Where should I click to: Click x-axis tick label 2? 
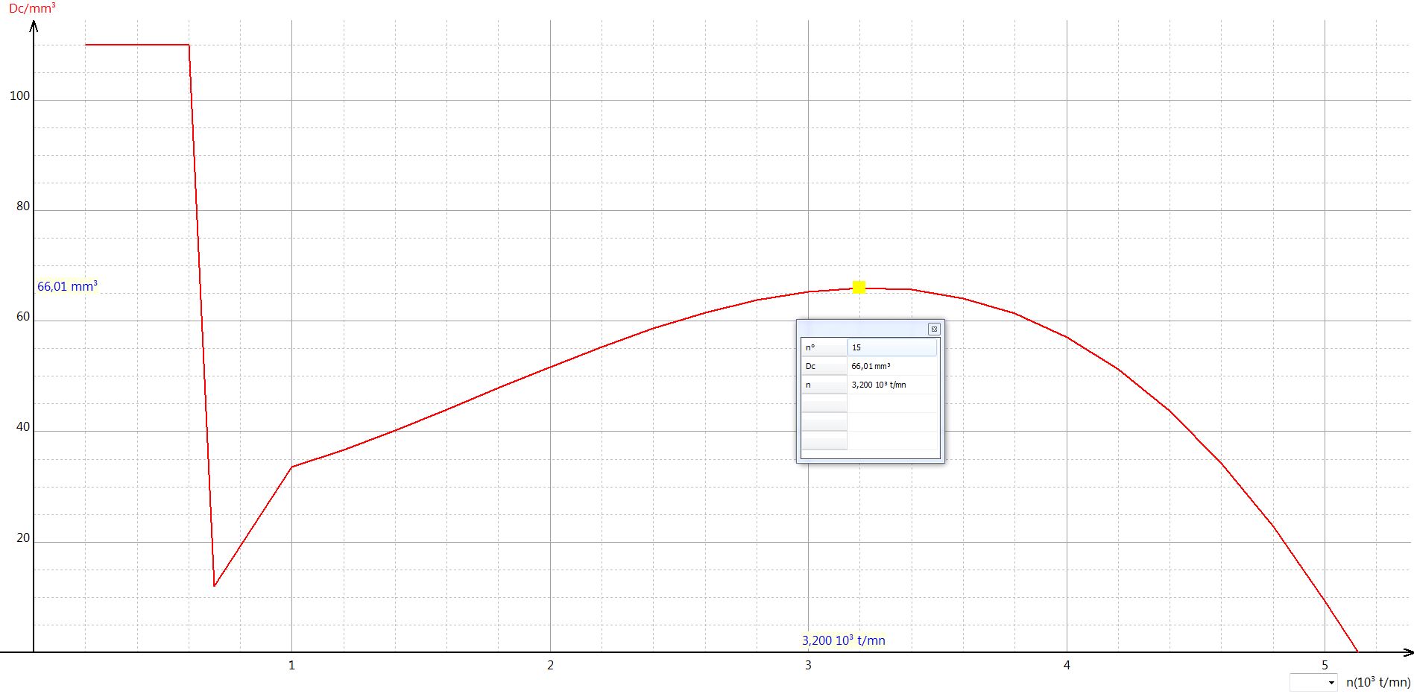pos(550,665)
